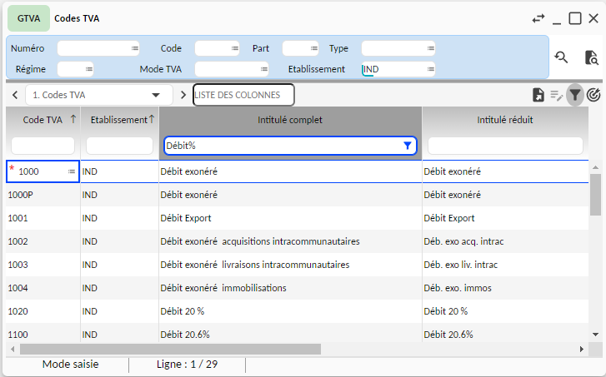The width and height of the screenshot is (606, 377).
Task: Click the edit list pencil icon
Action: coord(557,95)
